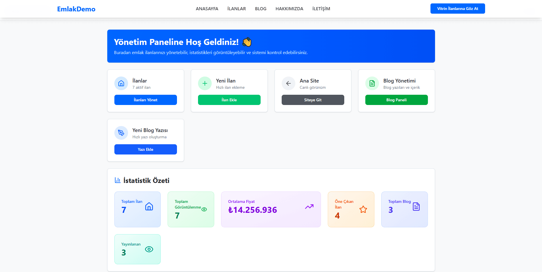Open the ANASAYFA menu item
Image resolution: width=542 pixels, height=272 pixels.
coord(207,9)
